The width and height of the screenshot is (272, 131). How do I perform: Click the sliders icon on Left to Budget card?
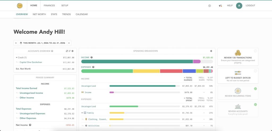[x=238, y=73]
